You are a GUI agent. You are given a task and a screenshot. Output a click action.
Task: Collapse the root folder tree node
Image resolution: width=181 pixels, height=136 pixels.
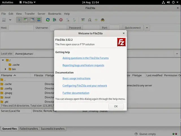point(3,60)
